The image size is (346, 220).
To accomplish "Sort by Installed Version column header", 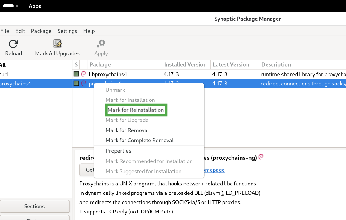I will 186,64.
